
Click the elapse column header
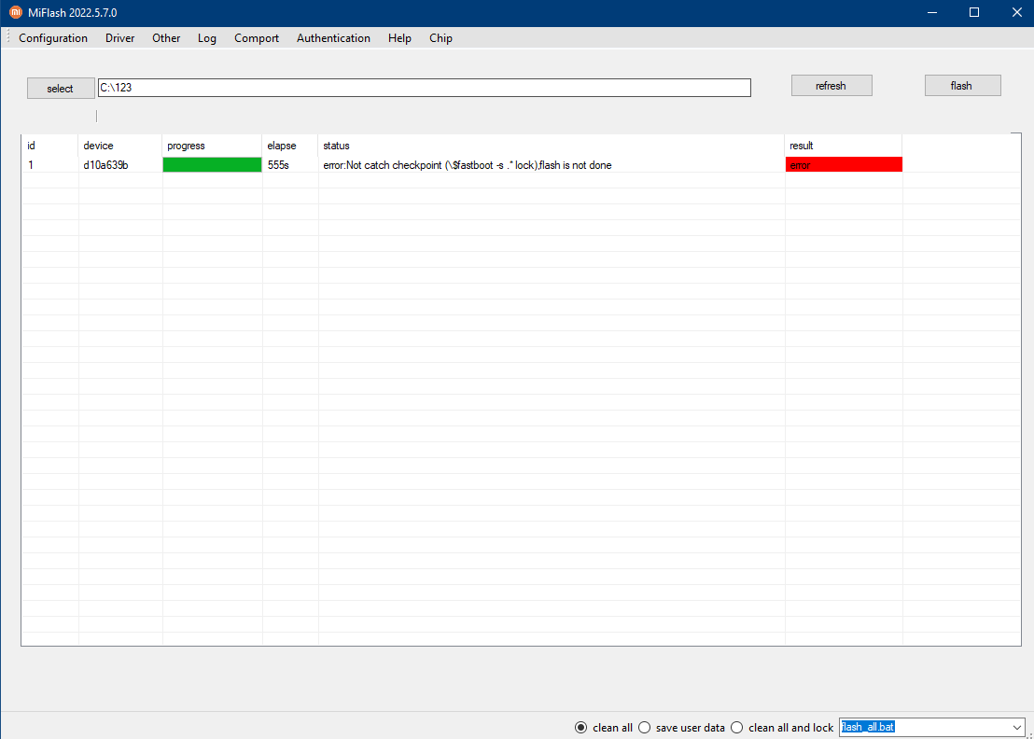coord(290,146)
